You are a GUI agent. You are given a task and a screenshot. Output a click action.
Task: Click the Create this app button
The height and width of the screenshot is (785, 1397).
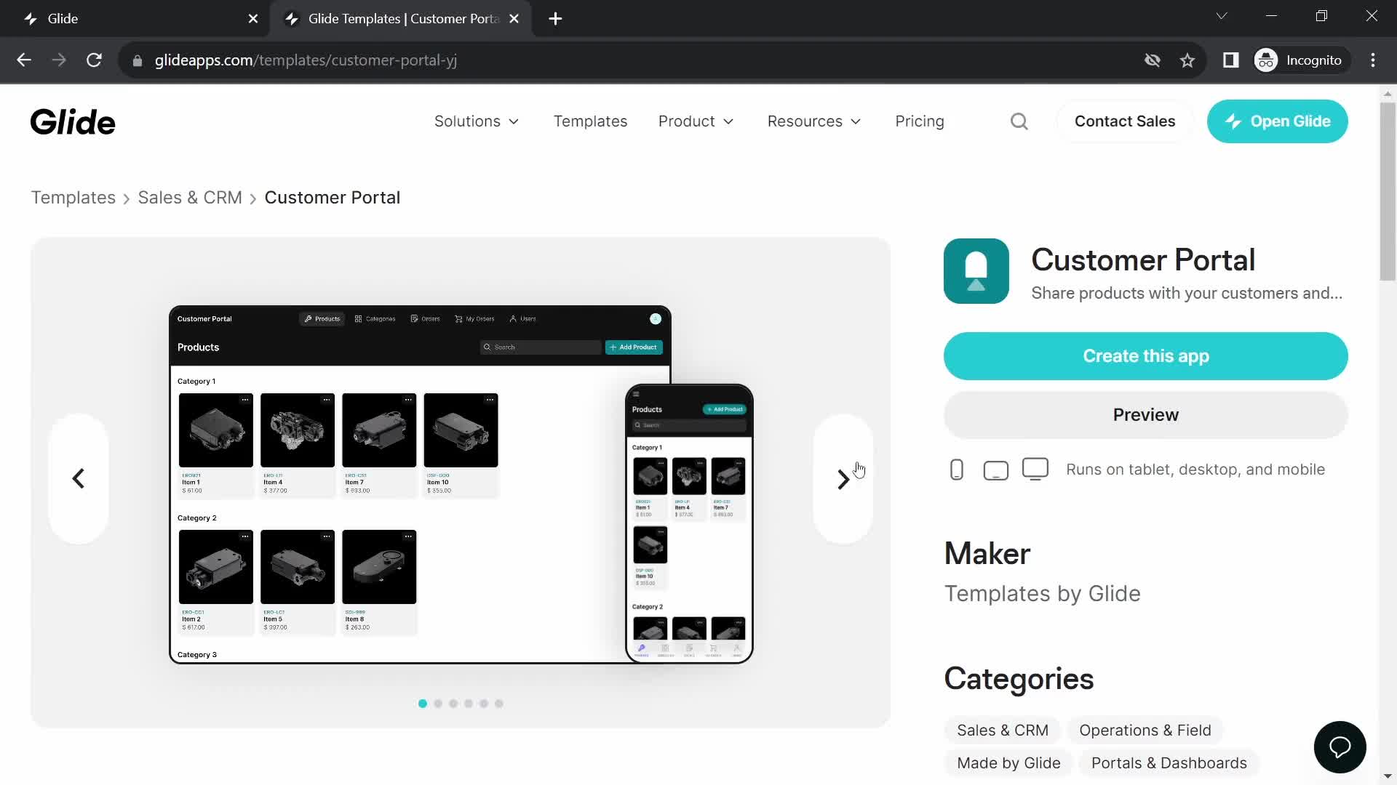1146,356
